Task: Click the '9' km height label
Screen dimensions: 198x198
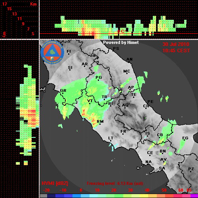Action: pos(23,24)
